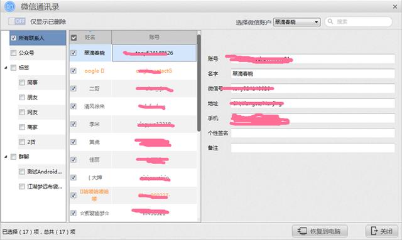Click the 关闭 button
Image resolution: width=402 pixels, height=240 pixels.
382,231
